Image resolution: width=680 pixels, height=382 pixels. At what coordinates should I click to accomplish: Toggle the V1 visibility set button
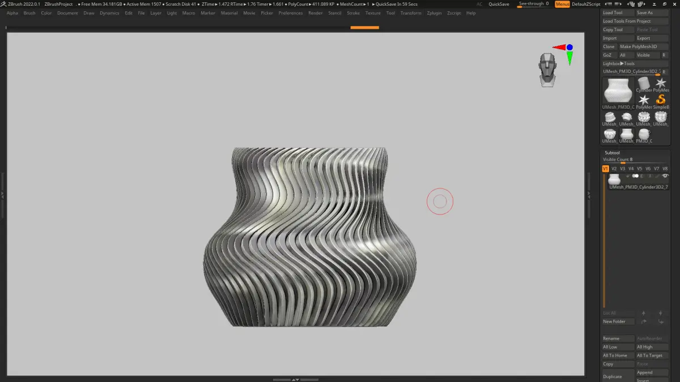(x=605, y=169)
